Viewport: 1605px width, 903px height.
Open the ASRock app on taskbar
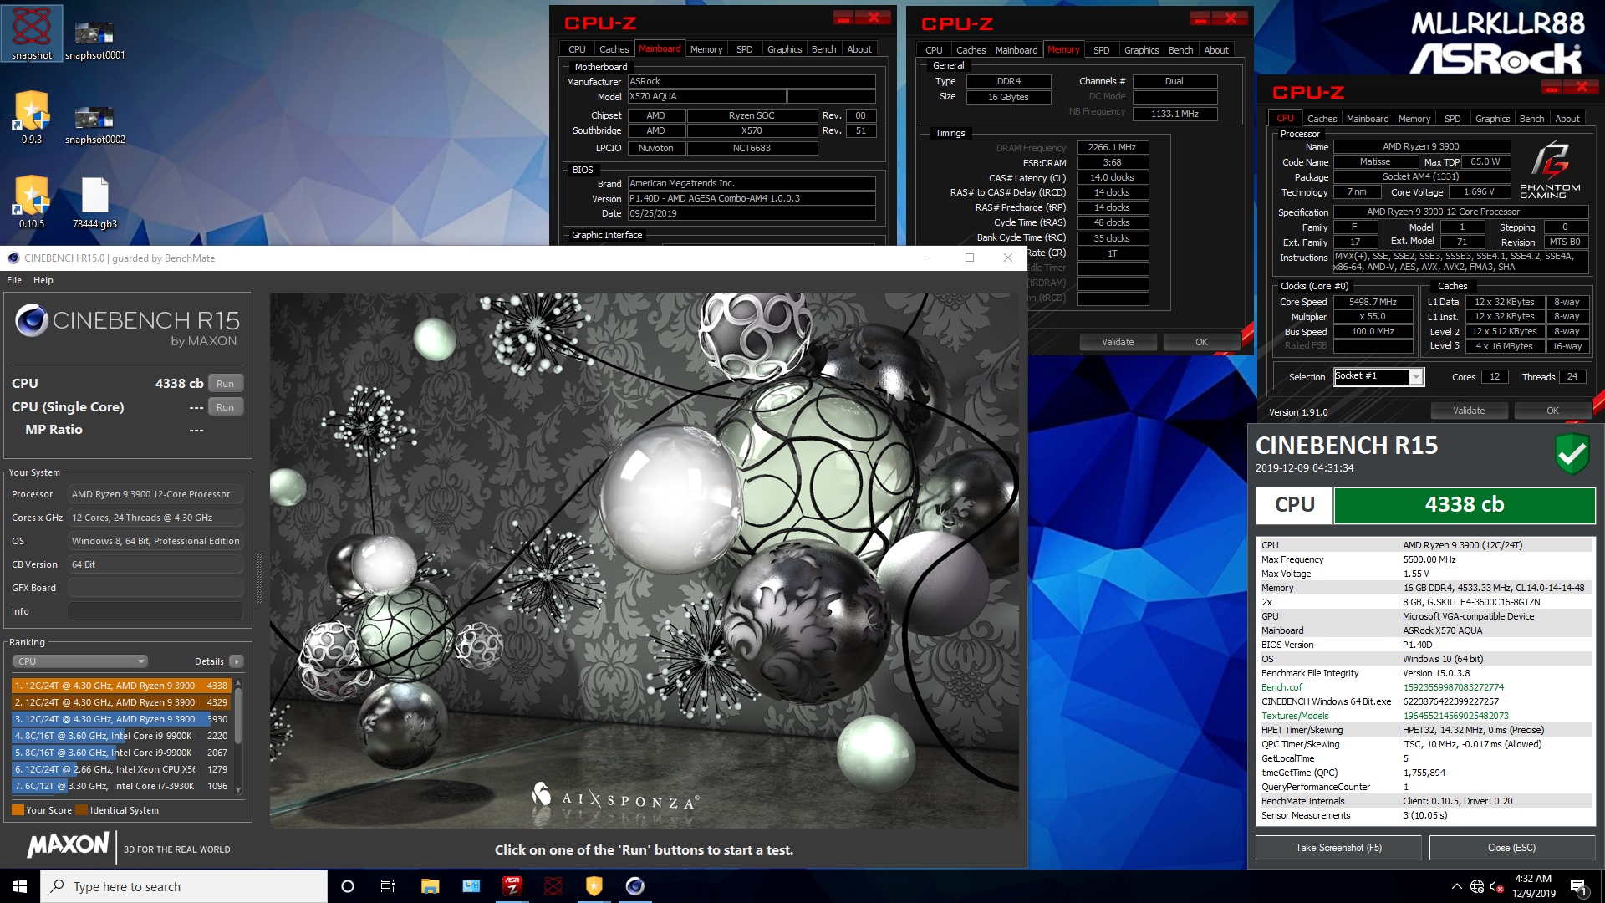(x=512, y=886)
